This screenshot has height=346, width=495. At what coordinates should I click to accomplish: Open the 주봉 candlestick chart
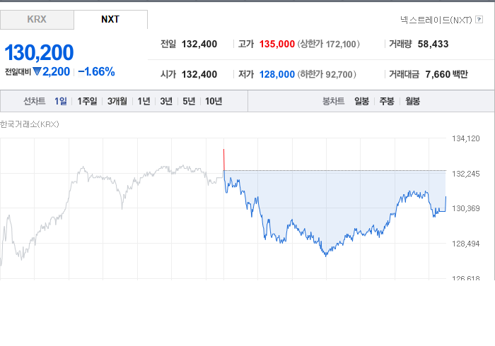click(x=387, y=101)
